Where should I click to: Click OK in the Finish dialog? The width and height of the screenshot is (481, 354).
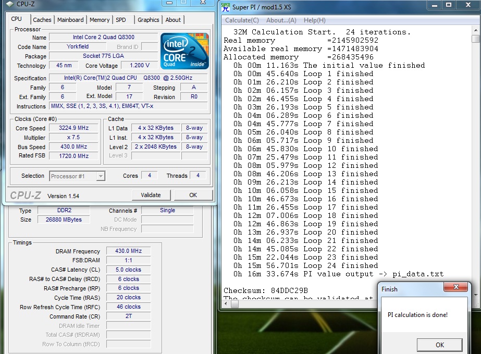pos(439,345)
